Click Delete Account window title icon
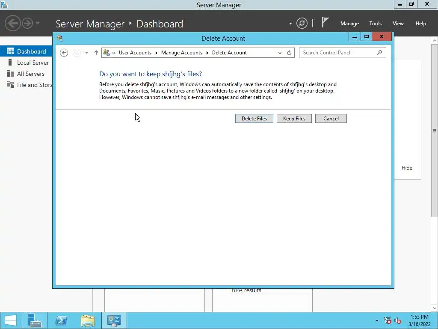438x329 pixels. (60, 38)
